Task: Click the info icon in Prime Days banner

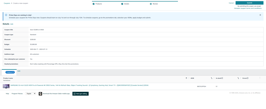Action: [6, 15]
